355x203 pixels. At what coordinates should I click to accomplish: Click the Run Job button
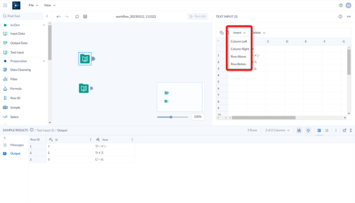pyautogui.click(x=197, y=16)
